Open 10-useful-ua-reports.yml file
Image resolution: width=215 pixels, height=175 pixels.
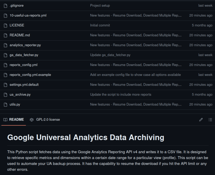28,15
